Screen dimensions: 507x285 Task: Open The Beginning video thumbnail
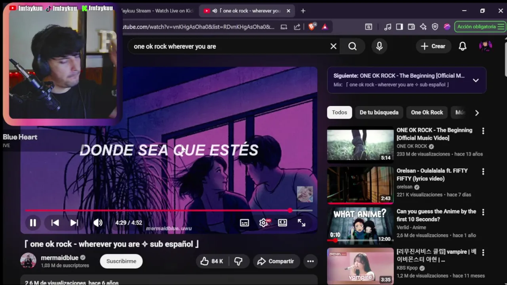pyautogui.click(x=360, y=144)
